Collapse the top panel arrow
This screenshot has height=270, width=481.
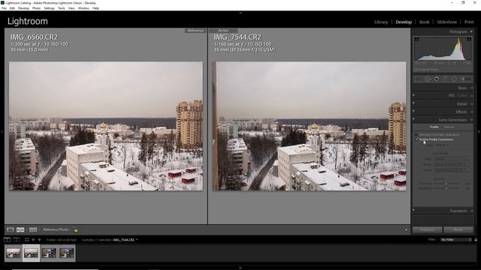click(240, 13)
